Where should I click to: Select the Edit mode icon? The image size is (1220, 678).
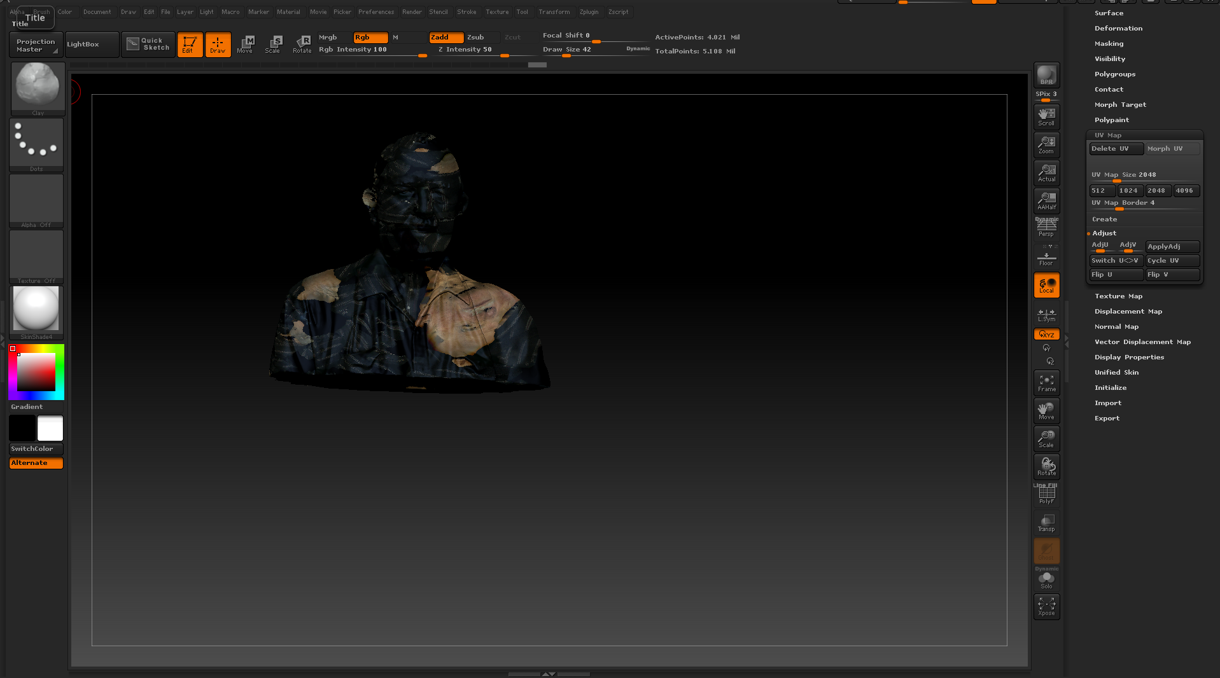[190, 45]
